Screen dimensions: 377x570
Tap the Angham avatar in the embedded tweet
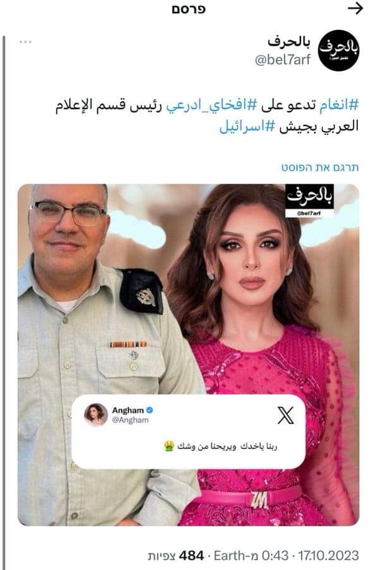coord(96,414)
